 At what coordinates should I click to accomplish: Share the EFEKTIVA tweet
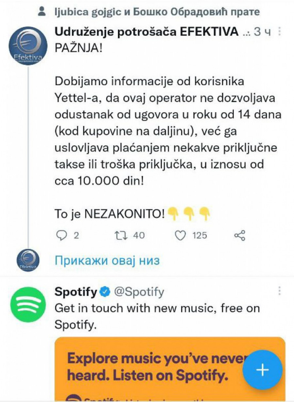pyautogui.click(x=240, y=235)
